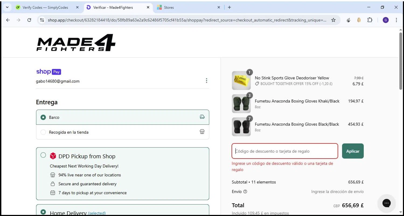The image size is (404, 216).
Task: Open the No Stink Deodoriser thumbnail
Action: click(x=241, y=80)
